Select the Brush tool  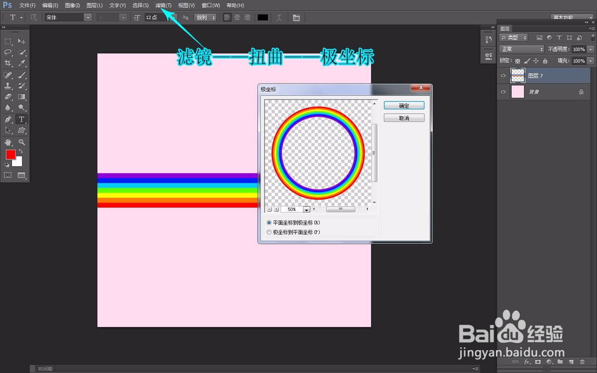point(22,75)
